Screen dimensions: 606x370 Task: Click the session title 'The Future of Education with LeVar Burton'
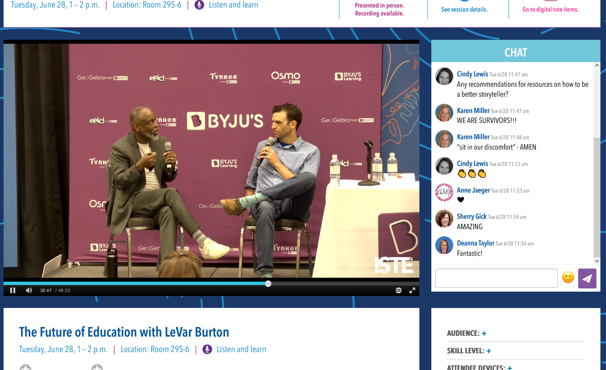(x=124, y=332)
